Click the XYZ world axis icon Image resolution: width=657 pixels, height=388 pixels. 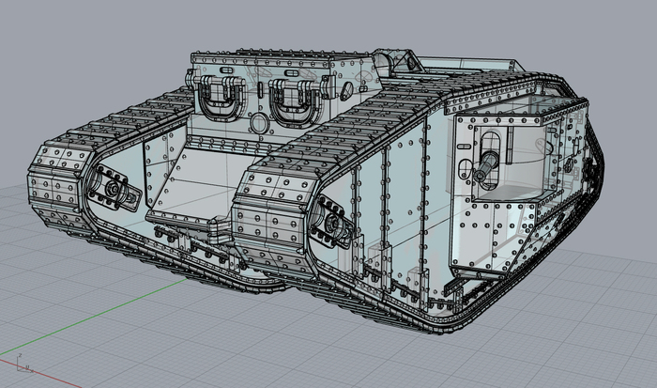tap(25, 364)
